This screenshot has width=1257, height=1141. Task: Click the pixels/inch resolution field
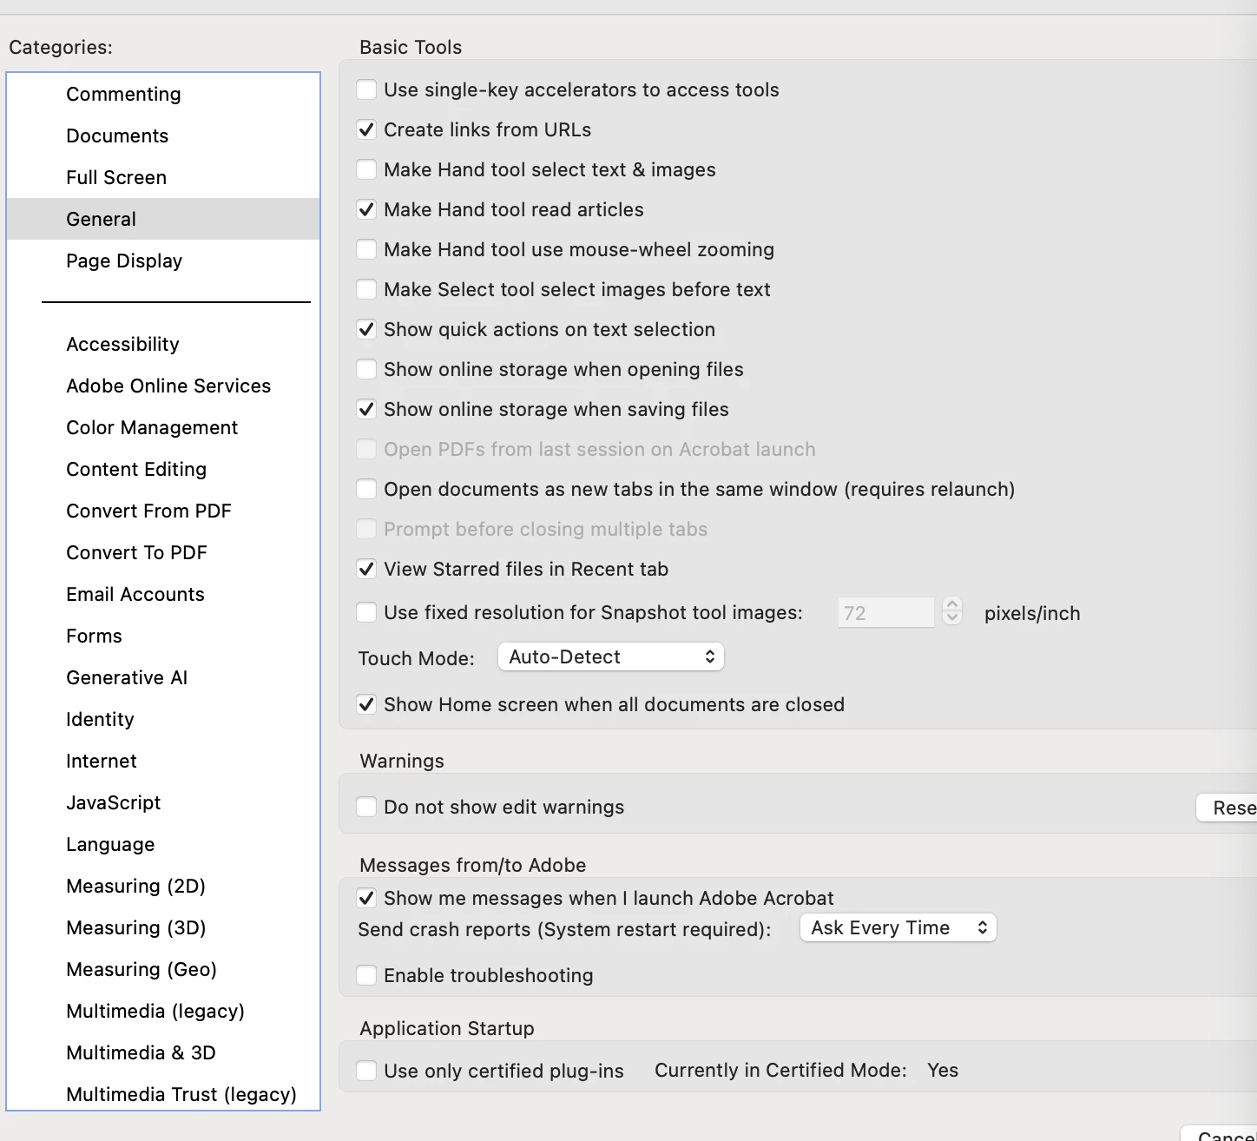[885, 612]
